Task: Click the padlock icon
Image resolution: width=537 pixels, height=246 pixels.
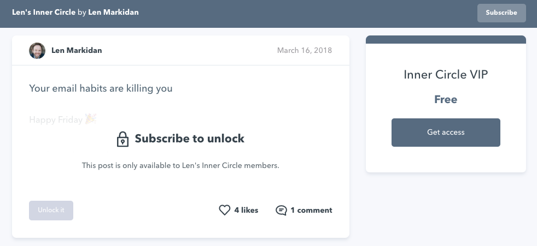Action: (x=122, y=139)
